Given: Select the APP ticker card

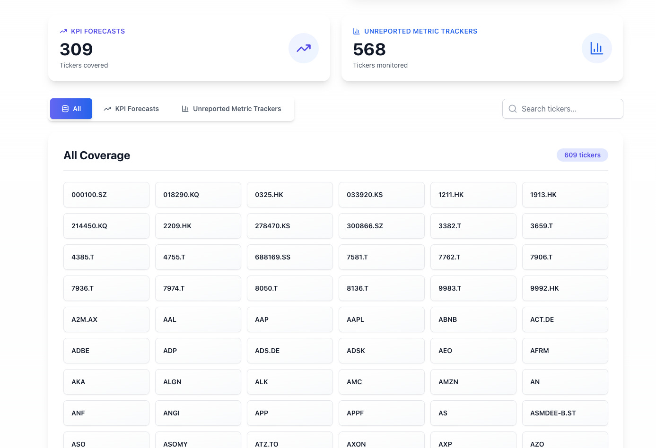Looking at the screenshot, I should 290,413.
